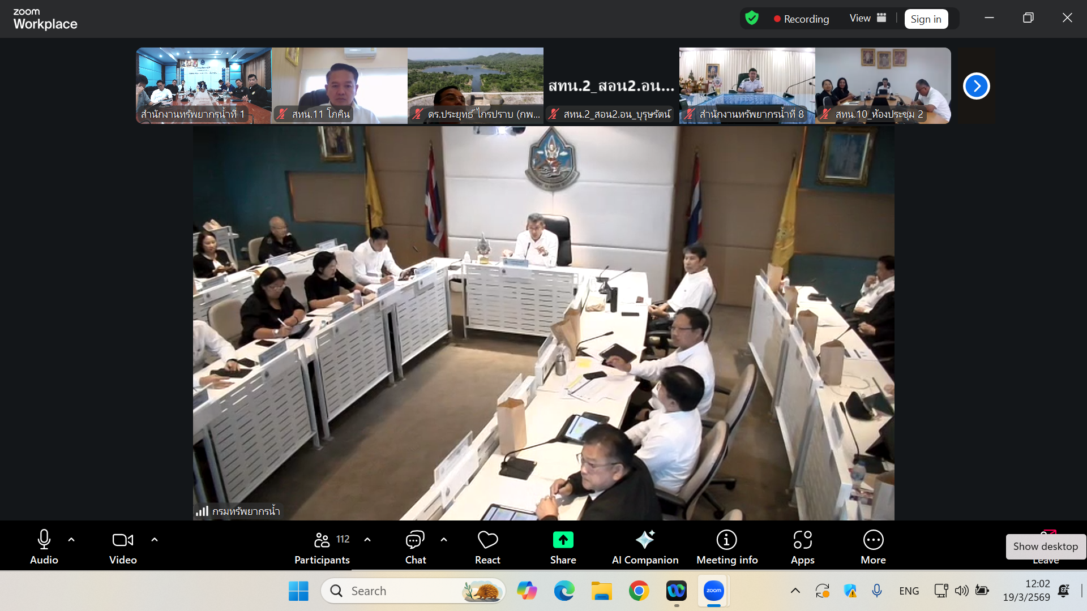Expand video options arrow beside Video

pos(155,540)
